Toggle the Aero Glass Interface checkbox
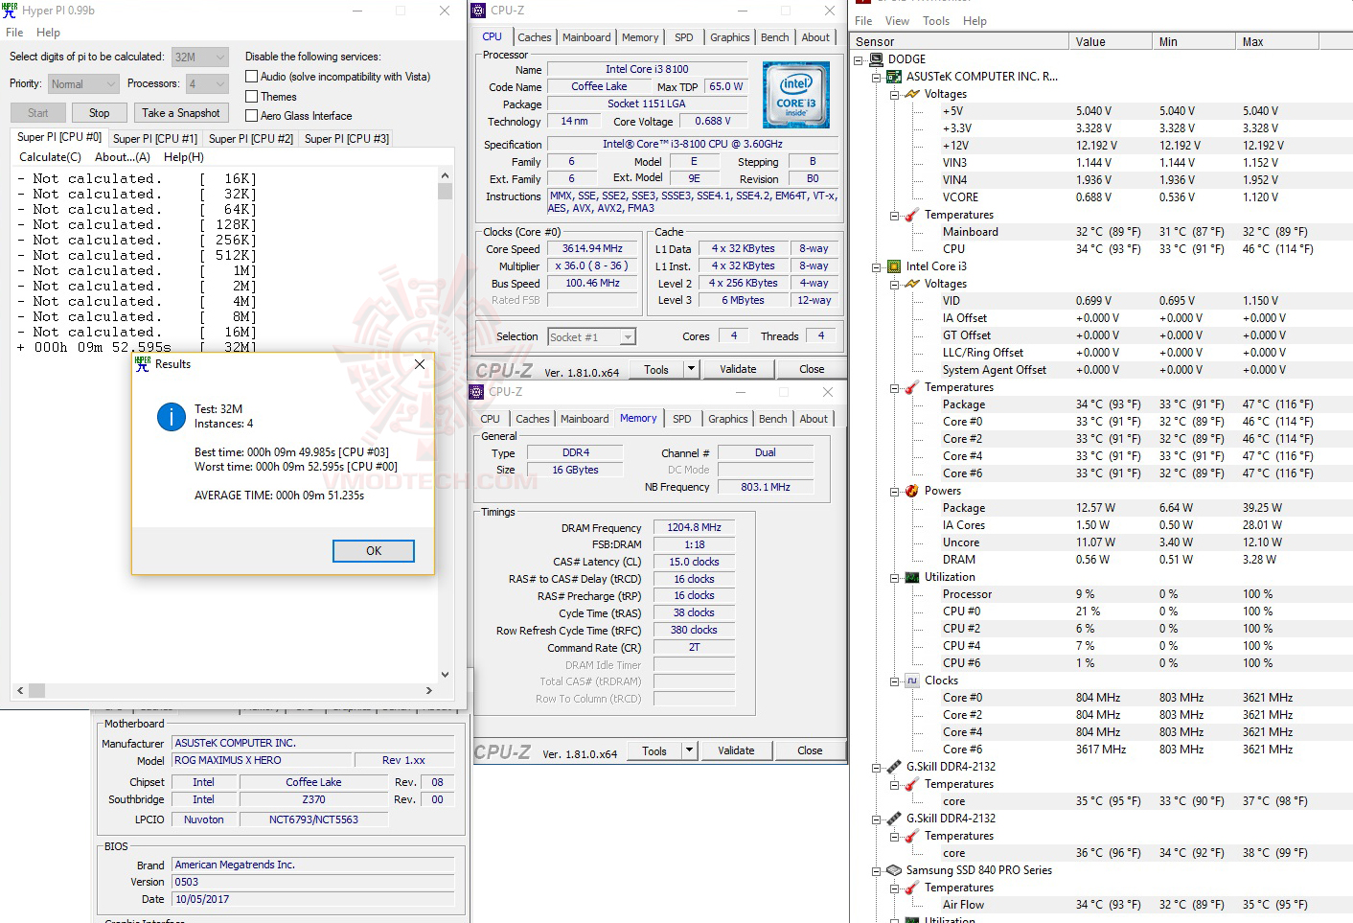This screenshot has width=1353, height=923. pyautogui.click(x=252, y=116)
